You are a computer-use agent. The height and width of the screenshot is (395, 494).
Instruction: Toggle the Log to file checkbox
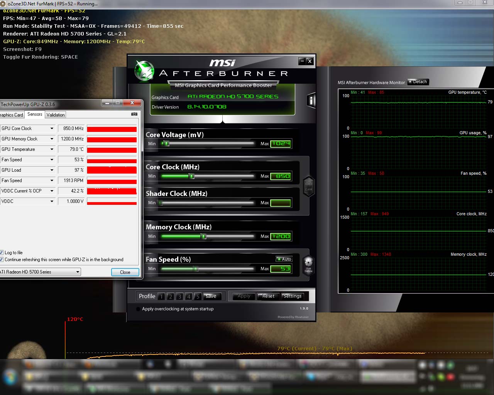pos(2,253)
